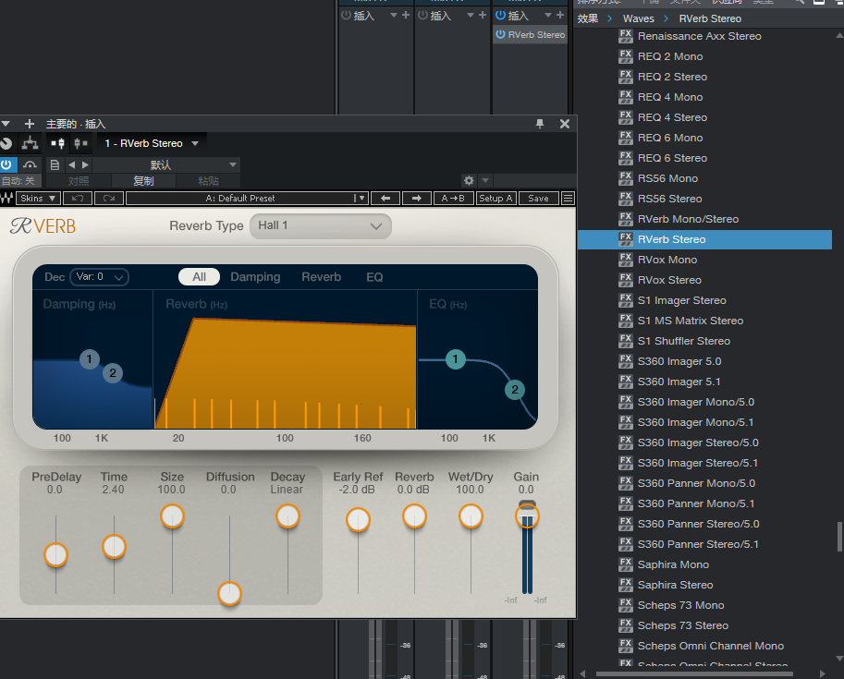Click the knob icon in the plugin header
844x679 pixels.
pos(6,143)
